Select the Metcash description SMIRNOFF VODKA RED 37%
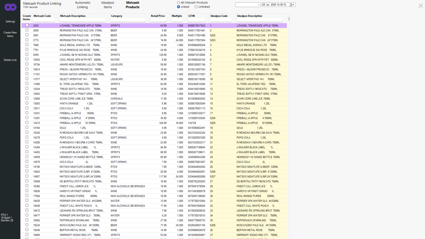Image resolution: width=425 pixels, height=239 pixels. (80, 235)
